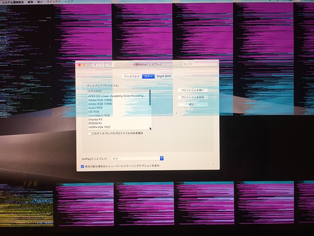
Task: Toggle このディスプレイのプロファイルのみを表示 checkbox
Action: (89, 133)
